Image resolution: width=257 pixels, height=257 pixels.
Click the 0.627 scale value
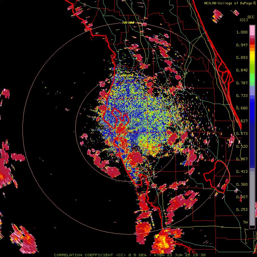242,121
